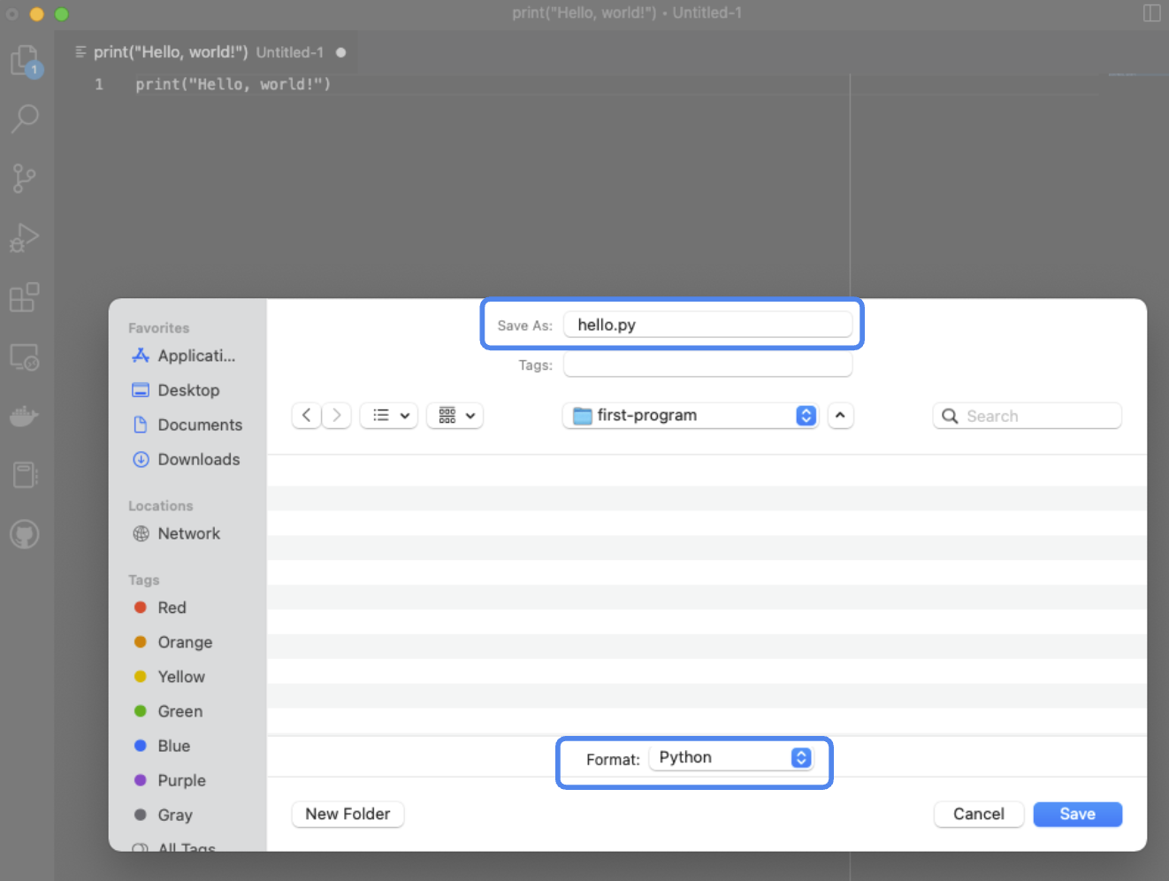Click the Save As filename field
Viewport: 1169px width, 881px height.
(707, 325)
